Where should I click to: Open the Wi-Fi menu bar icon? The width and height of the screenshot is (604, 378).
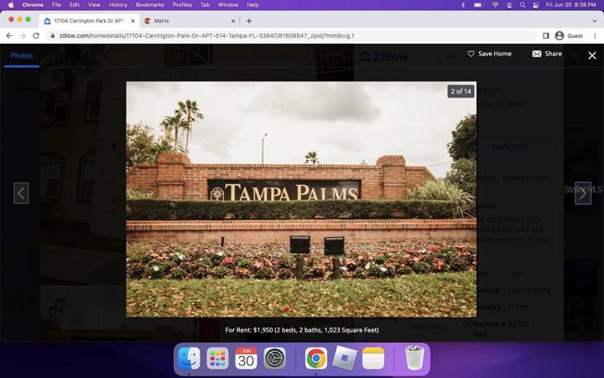coord(495,5)
